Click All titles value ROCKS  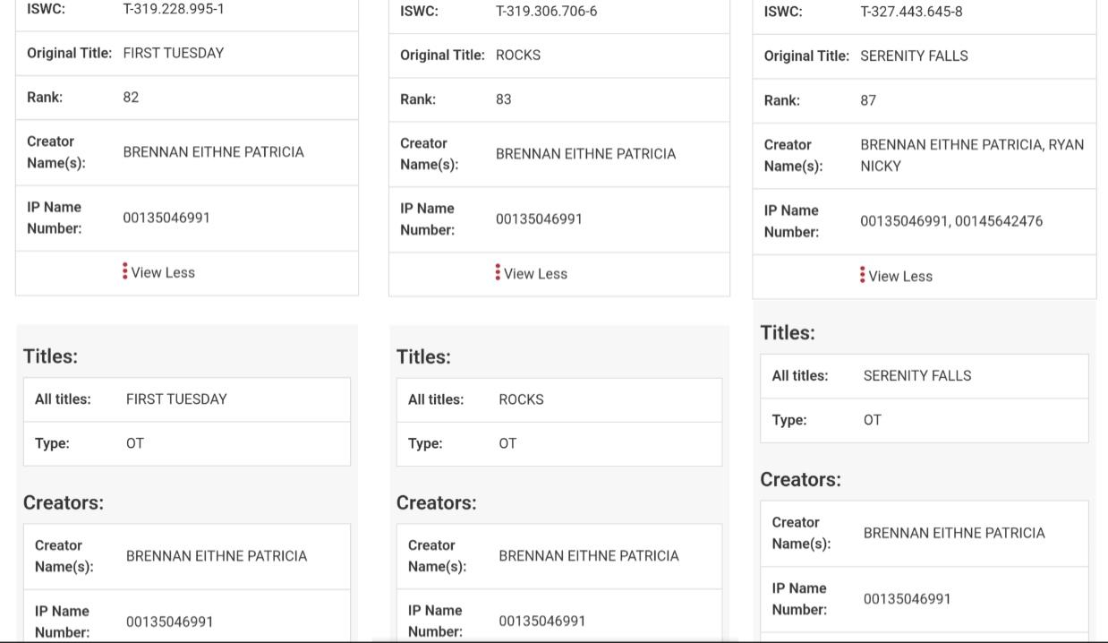(x=521, y=399)
